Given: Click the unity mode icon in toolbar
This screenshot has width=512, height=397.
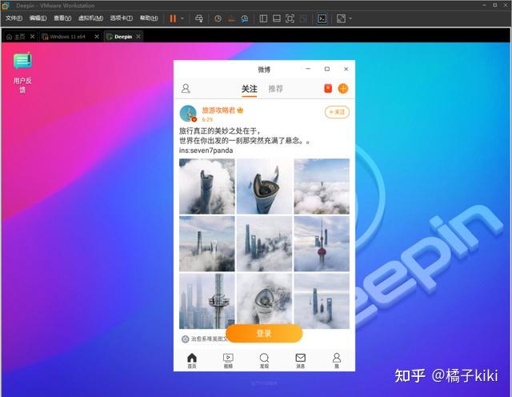Looking at the screenshot, I should [x=303, y=18].
